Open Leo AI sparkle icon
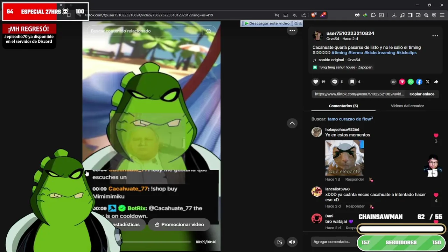448x252 pixels. click(x=426, y=15)
